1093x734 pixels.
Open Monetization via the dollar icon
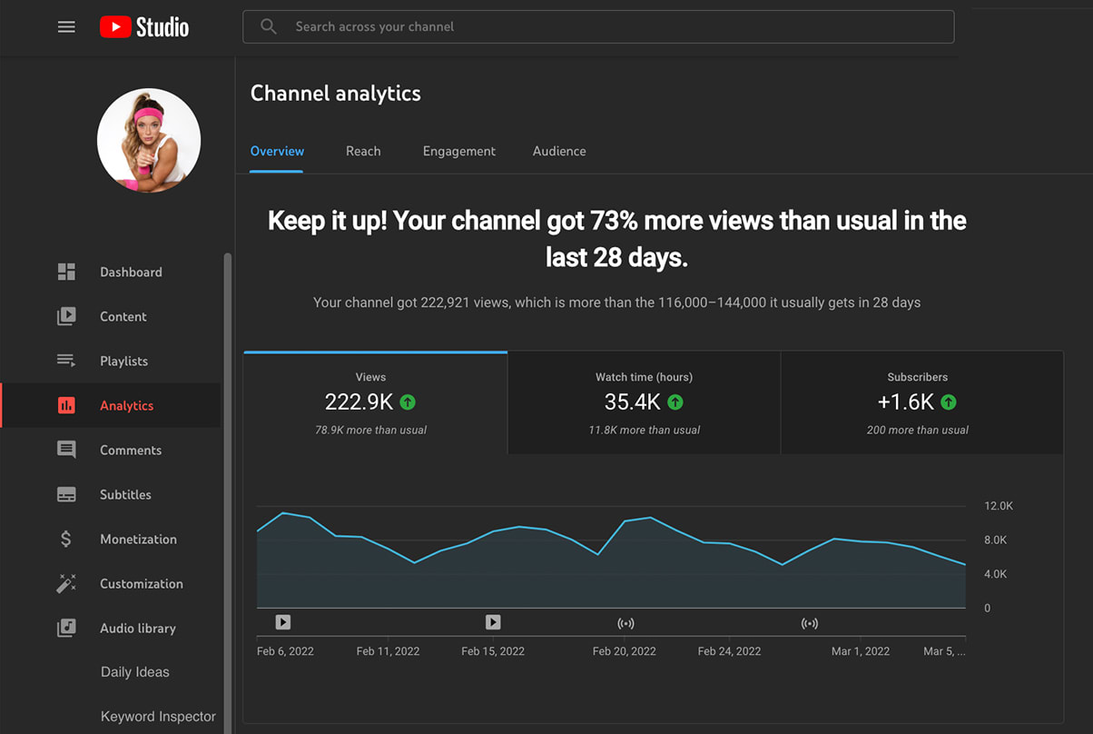pos(66,539)
